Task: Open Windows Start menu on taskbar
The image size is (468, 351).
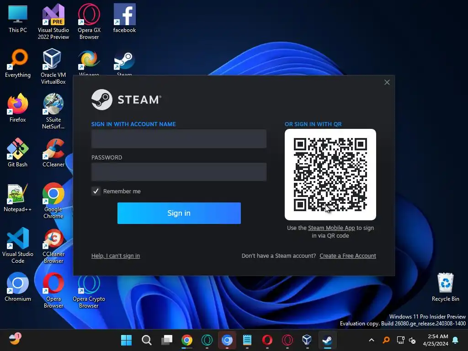Action: coord(126,340)
